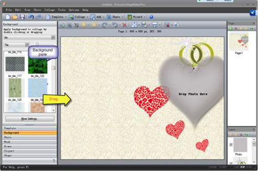Viewport: 258px width, 171px height.
Task: Undo with the blue arrow icon
Action: tap(31, 17)
